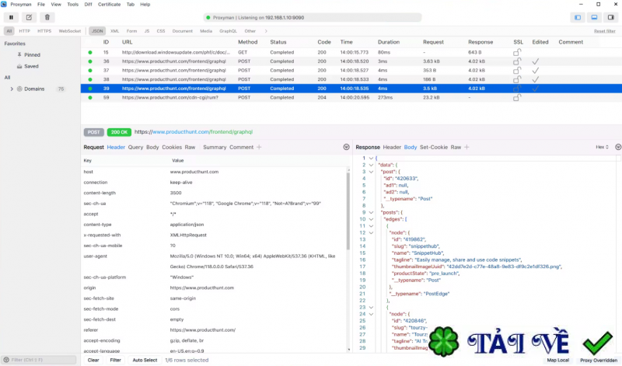This screenshot has height=366, width=622.
Task: Toggle the bottom panel layout icon
Action: coord(594,17)
